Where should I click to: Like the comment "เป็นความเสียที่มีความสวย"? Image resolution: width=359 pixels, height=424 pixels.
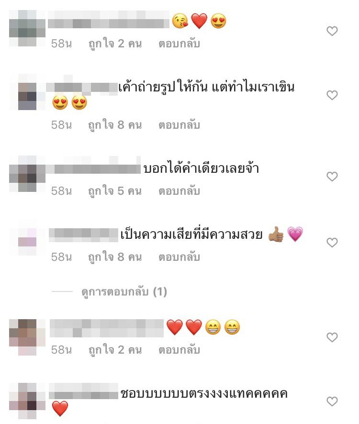[x=332, y=243]
